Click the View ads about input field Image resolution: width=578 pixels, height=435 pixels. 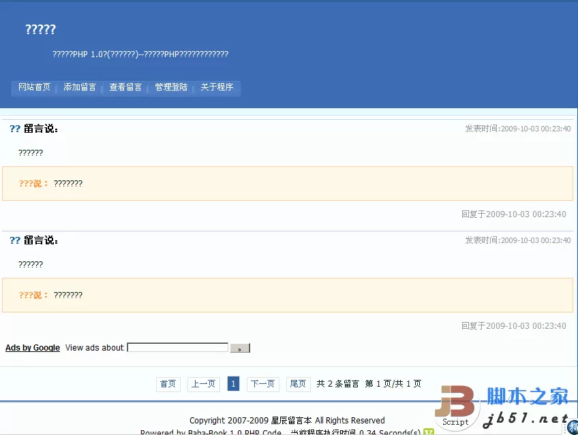point(177,347)
